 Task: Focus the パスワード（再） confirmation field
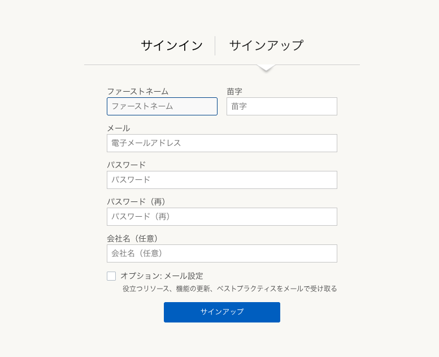tap(221, 217)
